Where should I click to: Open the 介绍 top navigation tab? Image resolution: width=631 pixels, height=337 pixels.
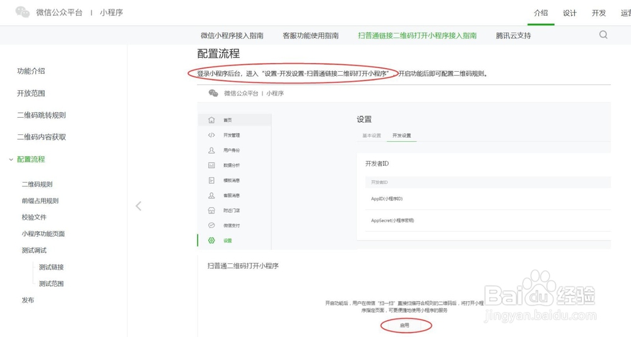pyautogui.click(x=541, y=13)
